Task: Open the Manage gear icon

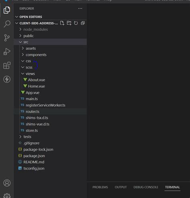Action: pyautogui.click(x=7, y=196)
